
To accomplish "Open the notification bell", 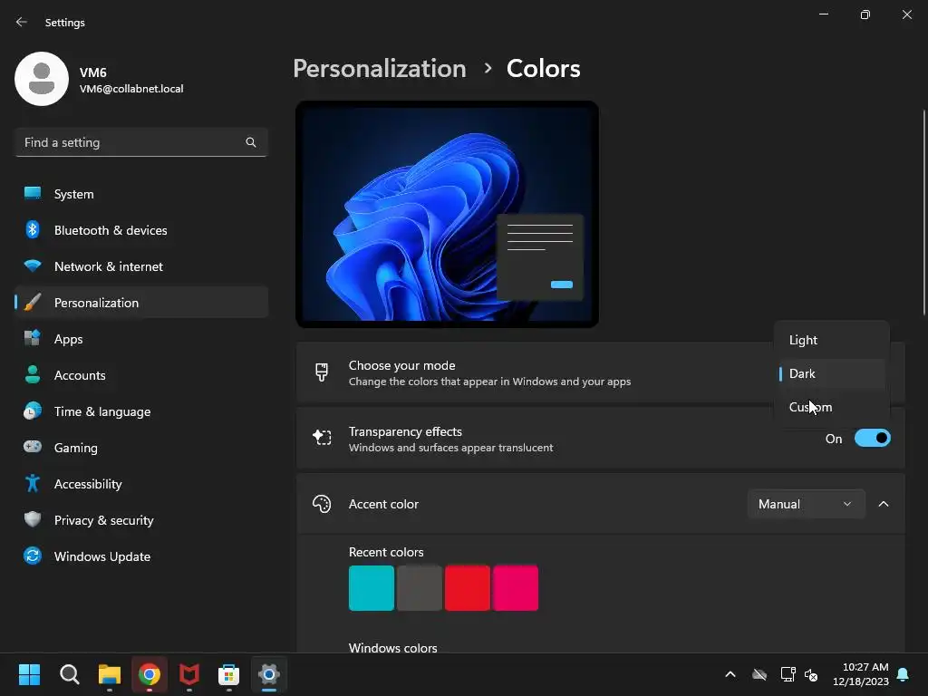I will [x=904, y=674].
